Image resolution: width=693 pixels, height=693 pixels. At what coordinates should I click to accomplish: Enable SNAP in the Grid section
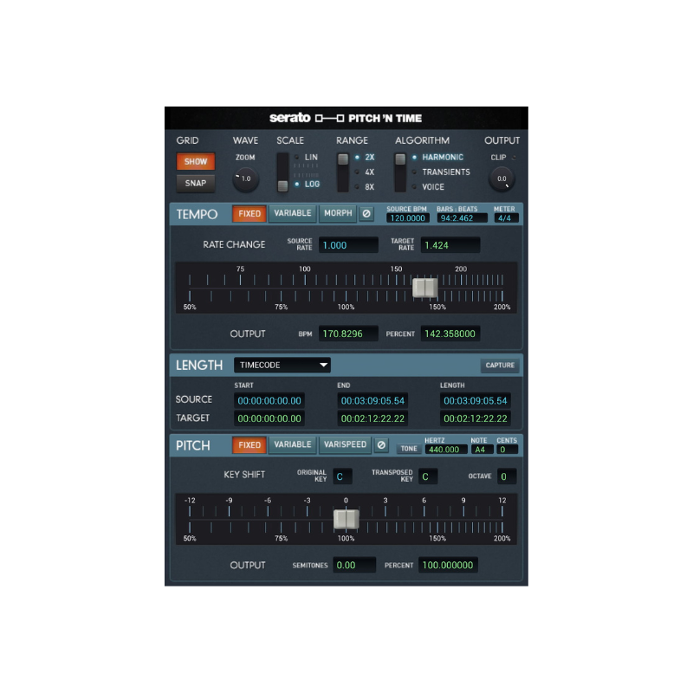[195, 183]
